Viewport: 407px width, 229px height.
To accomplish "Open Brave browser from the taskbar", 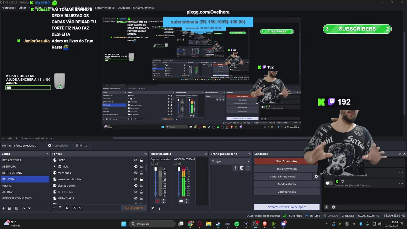I will 265,224.
